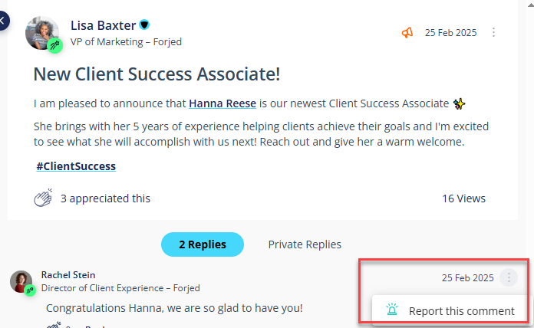Choose Report this comment option

pyautogui.click(x=450, y=310)
